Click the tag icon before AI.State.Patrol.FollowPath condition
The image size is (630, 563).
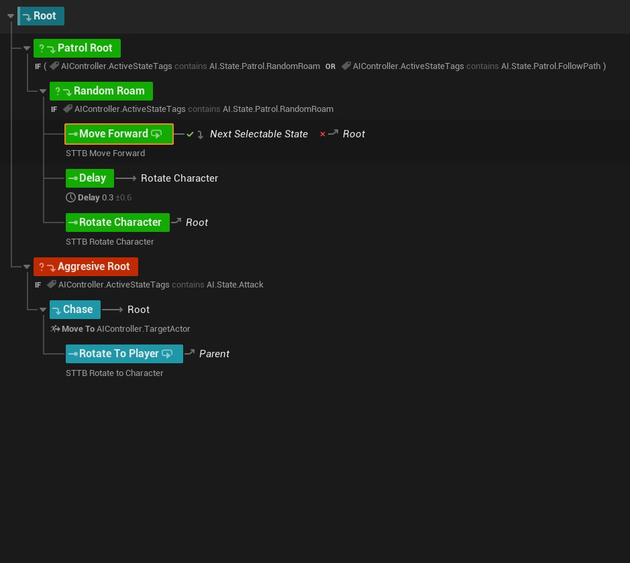point(346,66)
